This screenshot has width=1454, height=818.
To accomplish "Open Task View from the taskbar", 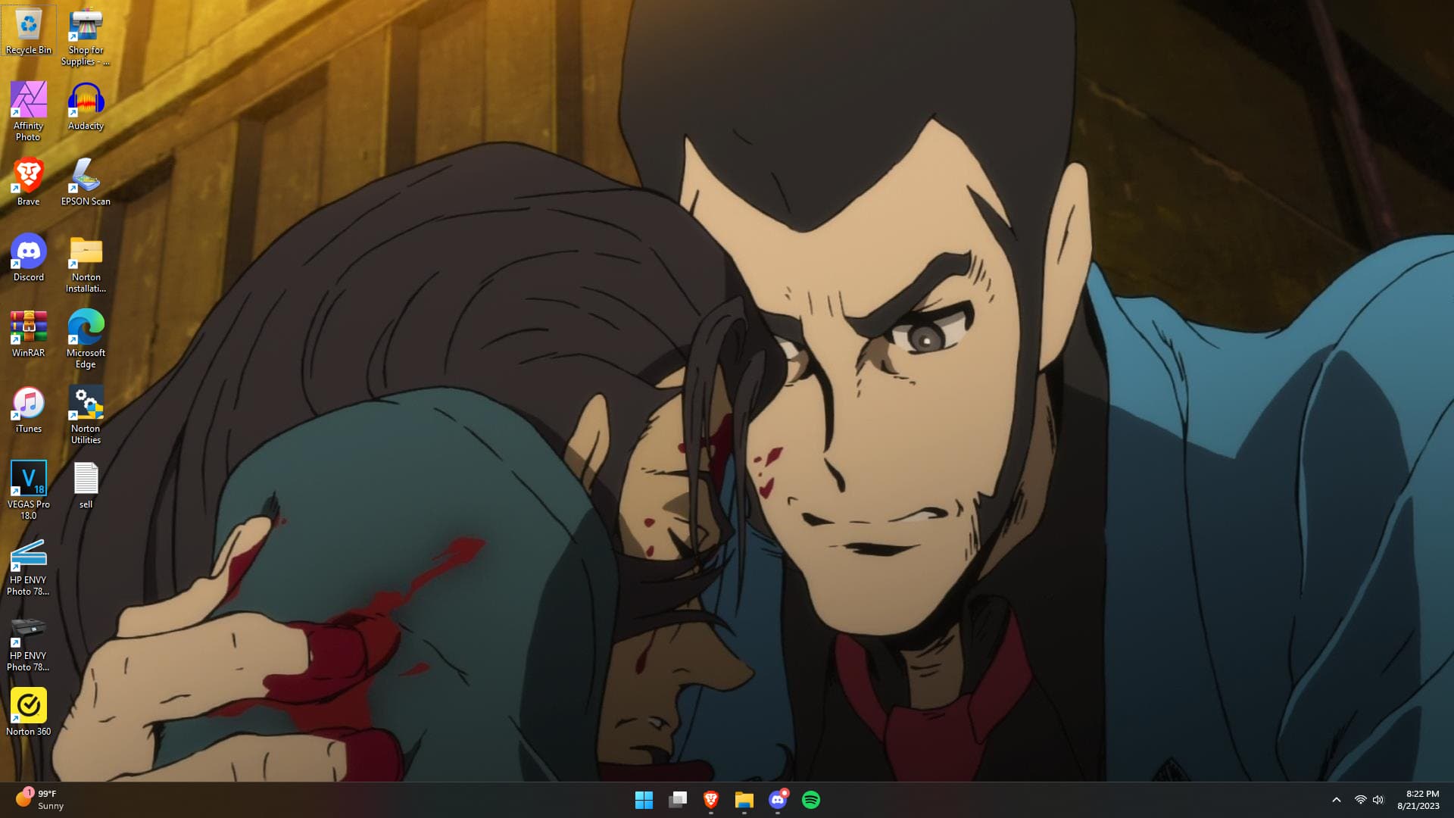I will click(x=678, y=800).
